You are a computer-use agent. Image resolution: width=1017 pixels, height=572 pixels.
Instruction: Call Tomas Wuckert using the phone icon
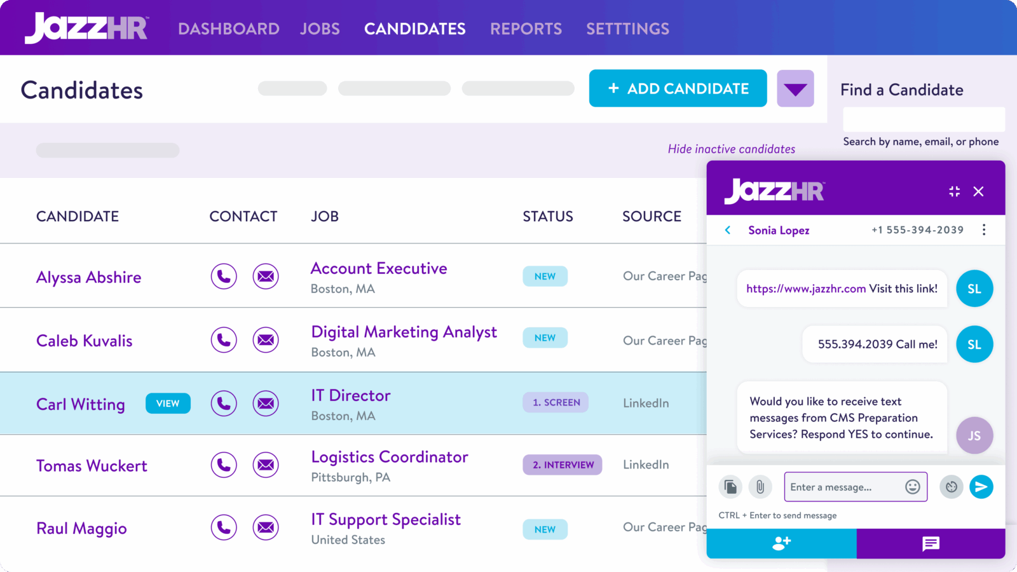[224, 465]
